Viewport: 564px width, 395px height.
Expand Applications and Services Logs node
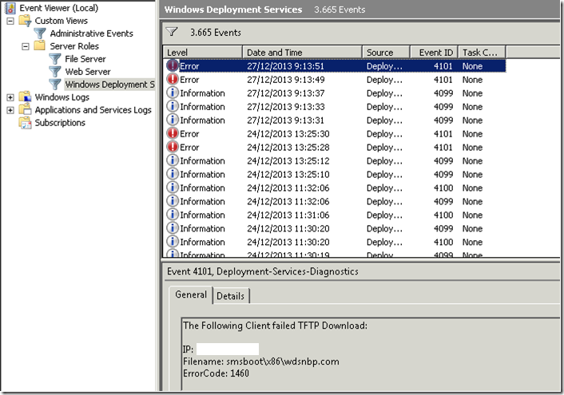click(10, 110)
